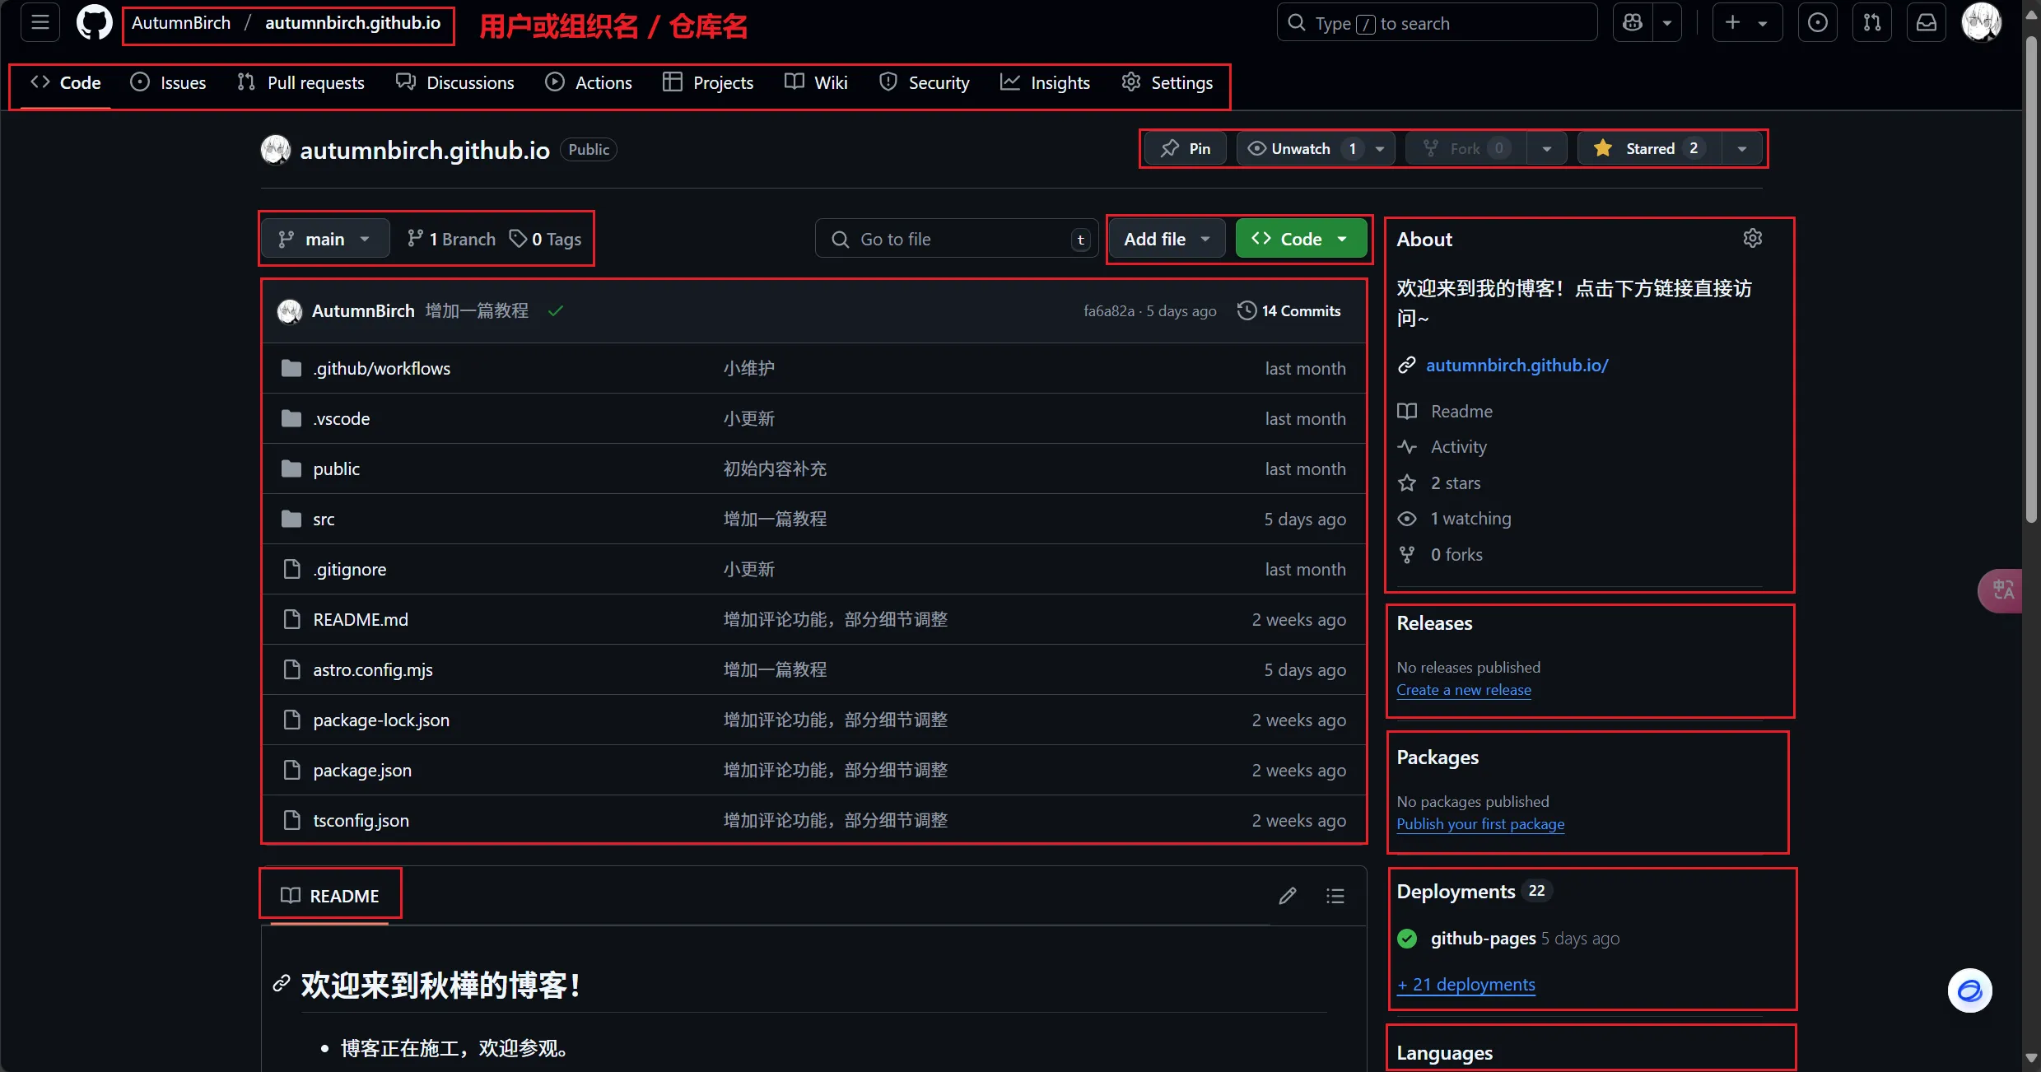Click Publish your first package link

[1480, 824]
